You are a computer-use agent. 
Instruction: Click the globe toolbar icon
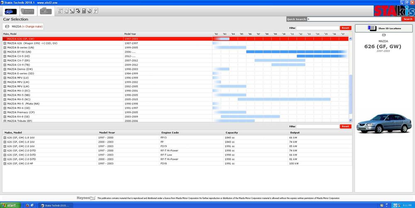(x=90, y=11)
